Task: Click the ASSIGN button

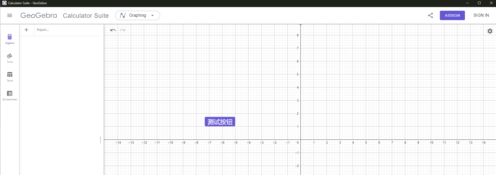Action: (x=452, y=15)
